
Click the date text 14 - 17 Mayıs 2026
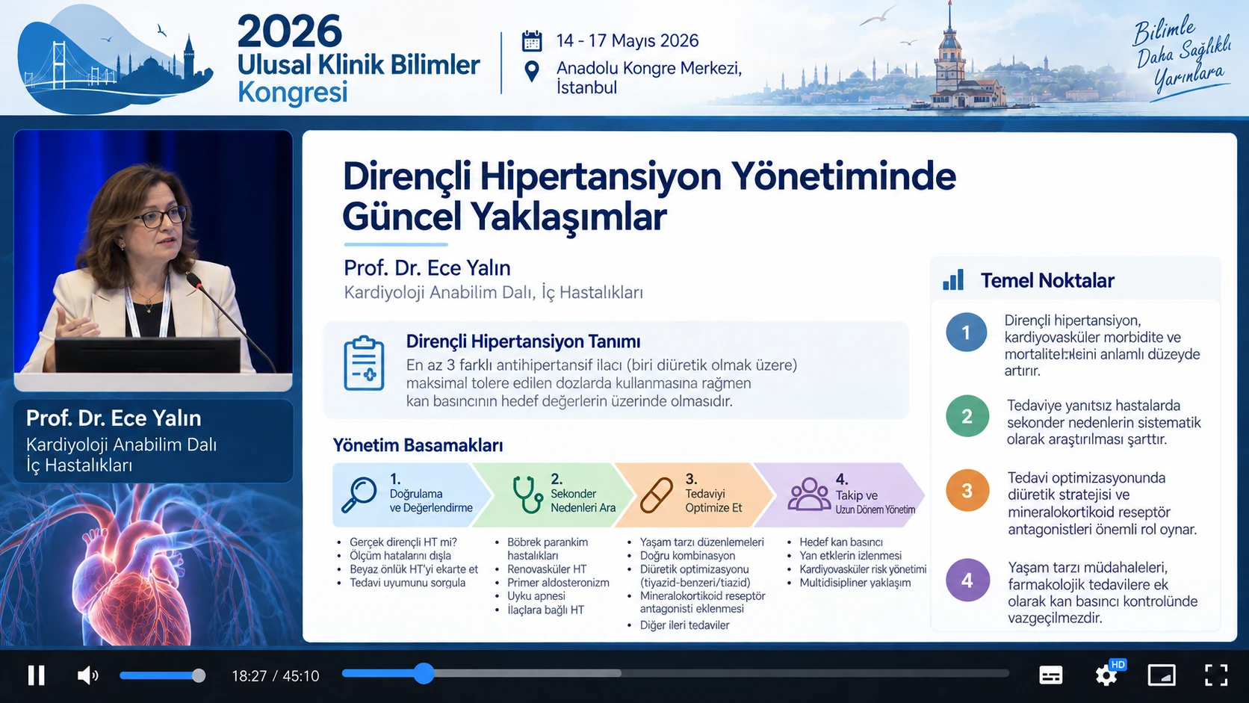pos(627,40)
